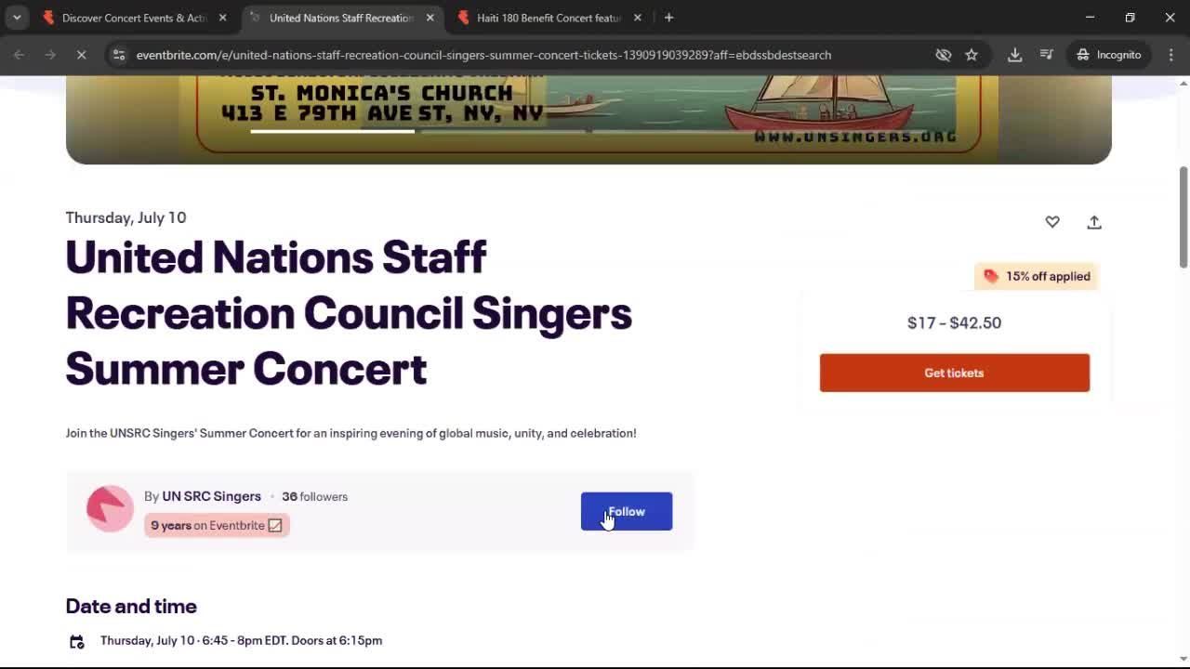Share the event via upload icon
The width and height of the screenshot is (1190, 669).
click(1094, 222)
